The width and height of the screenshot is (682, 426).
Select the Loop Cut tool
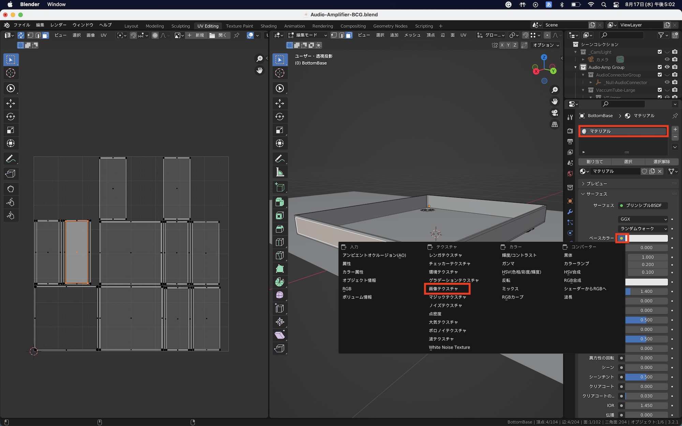(280, 242)
